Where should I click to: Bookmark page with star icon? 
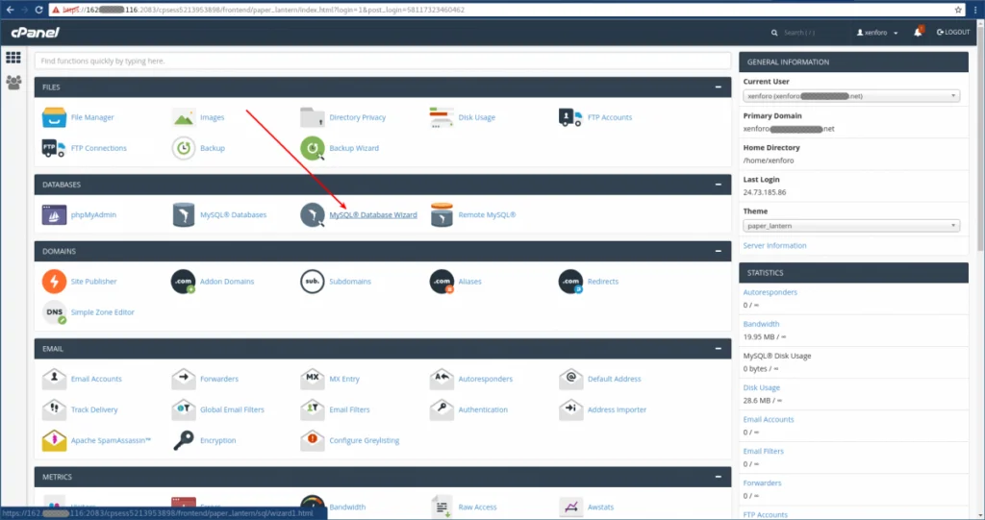958,10
